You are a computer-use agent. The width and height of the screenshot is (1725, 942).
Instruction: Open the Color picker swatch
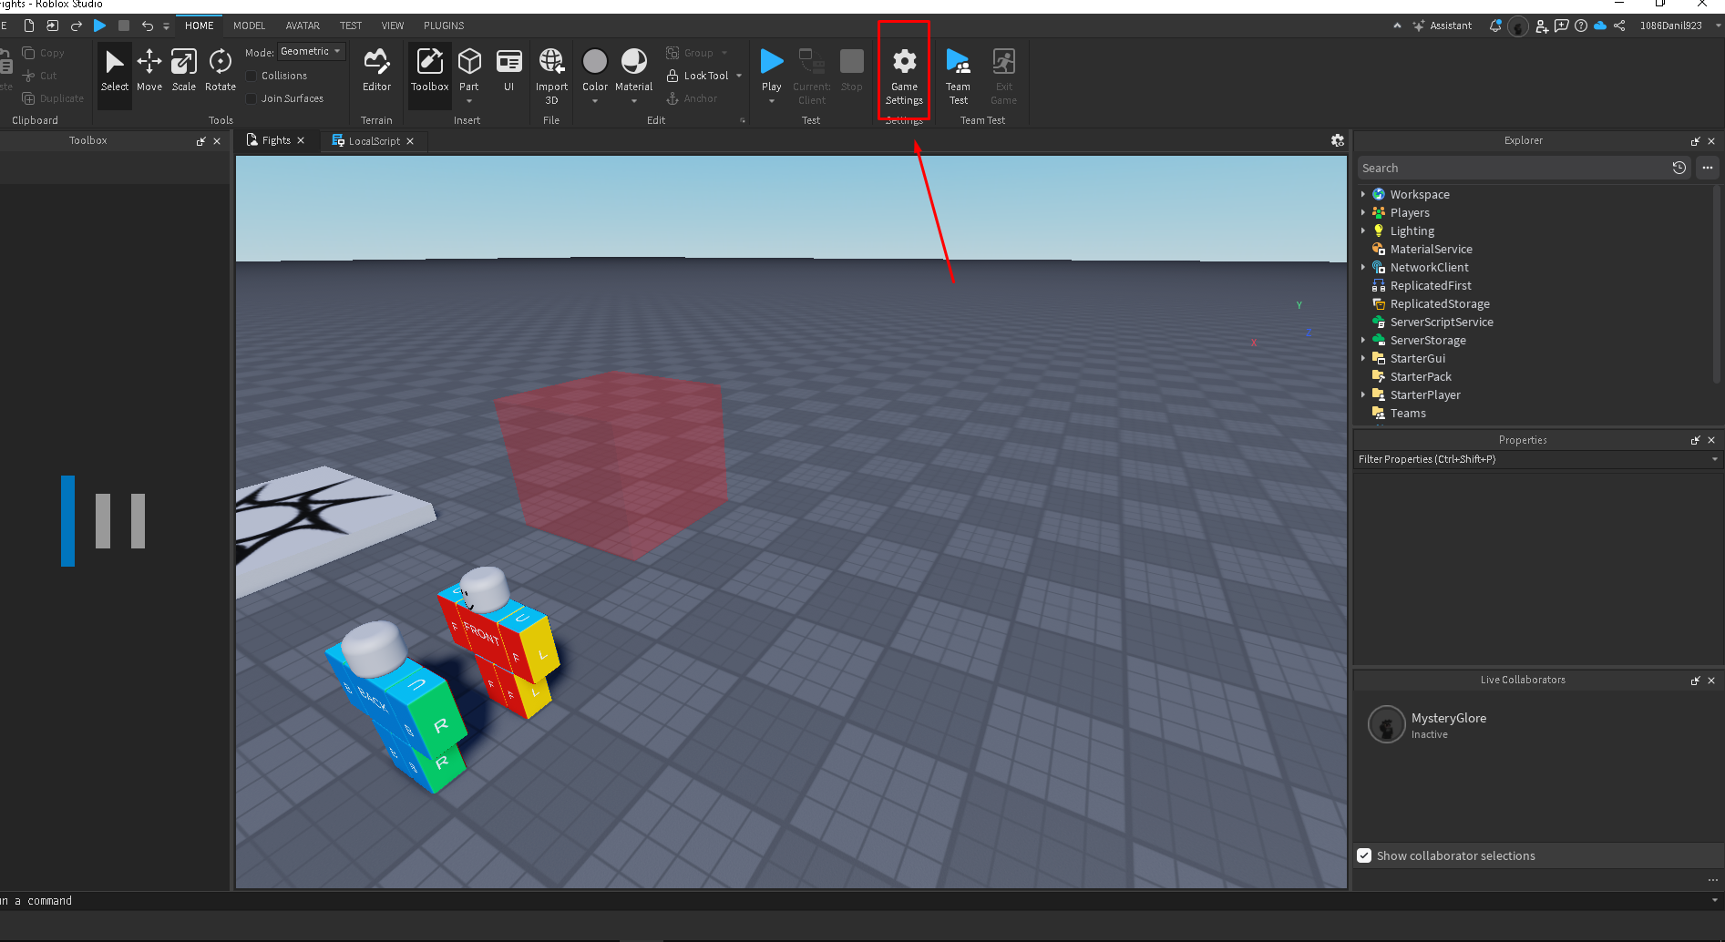coord(595,62)
